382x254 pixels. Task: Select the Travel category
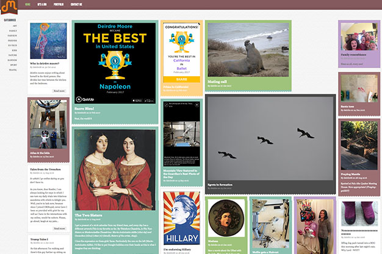(13, 70)
